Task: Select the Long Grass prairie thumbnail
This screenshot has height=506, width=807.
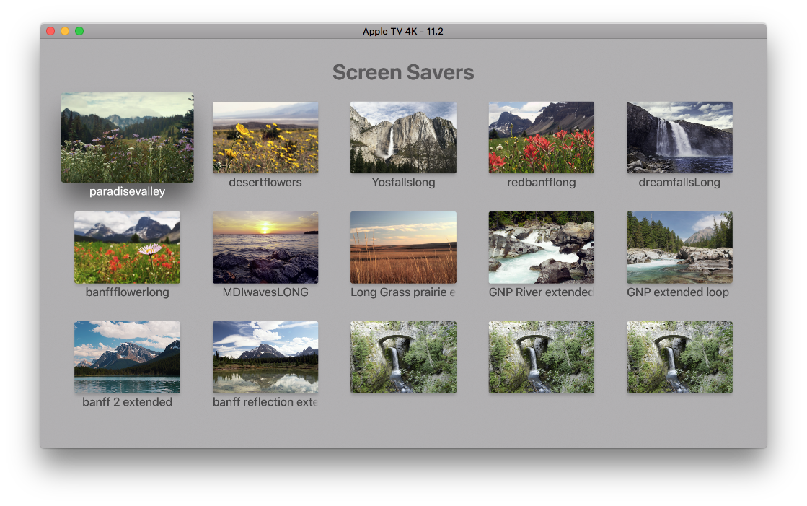Action: click(403, 247)
